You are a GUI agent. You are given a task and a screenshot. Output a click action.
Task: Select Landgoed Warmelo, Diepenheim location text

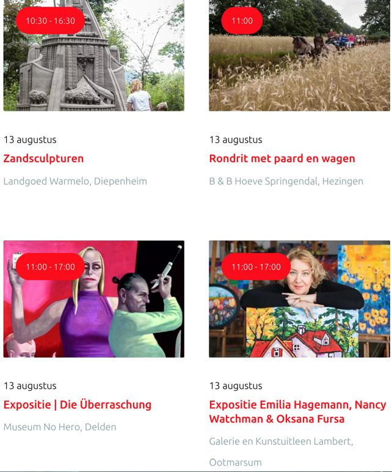(75, 181)
